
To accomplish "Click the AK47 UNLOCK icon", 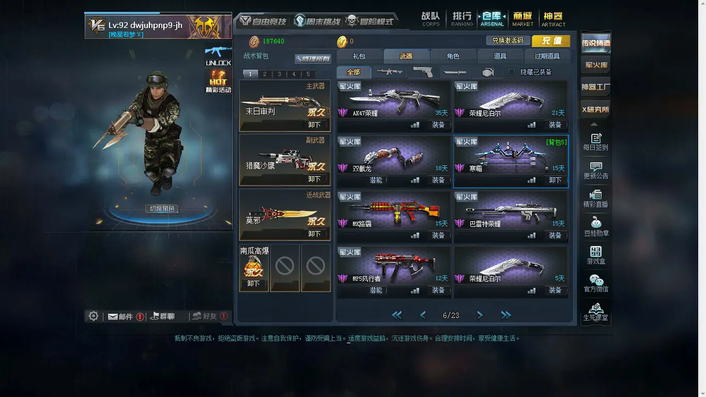I will [218, 56].
